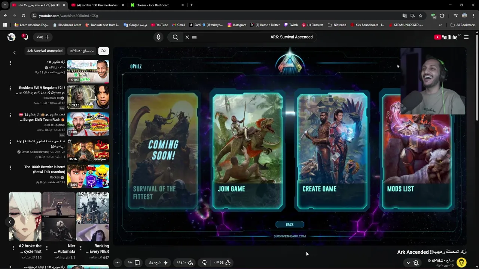This screenshot has width=479, height=269.
Task: Open the YouTube guide hamburger menu
Action: 466,37
